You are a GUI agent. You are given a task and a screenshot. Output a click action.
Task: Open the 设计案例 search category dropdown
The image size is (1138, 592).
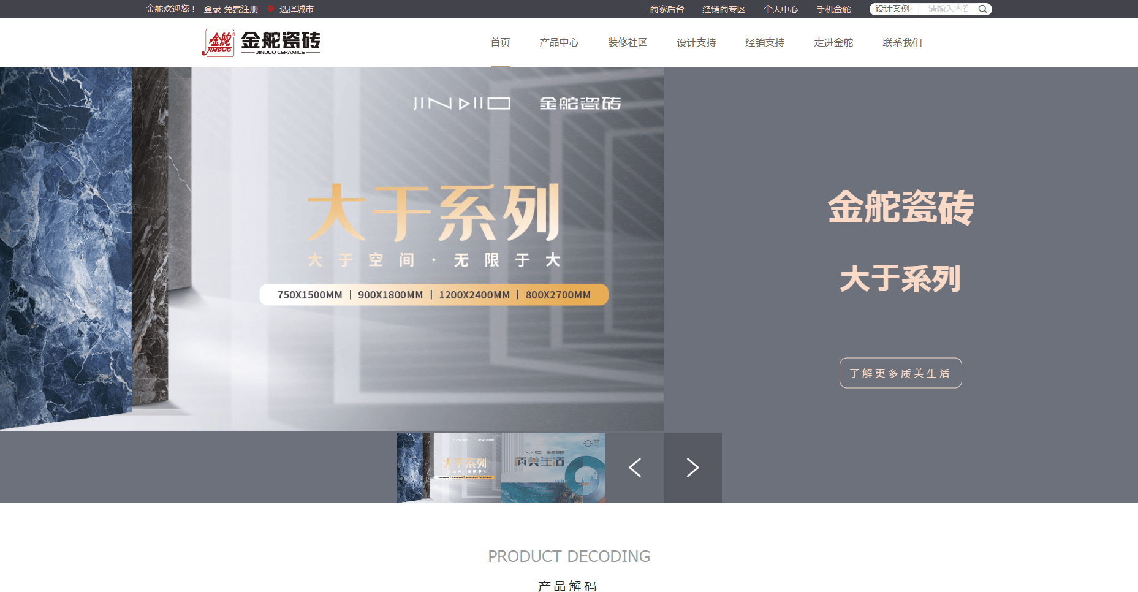coord(895,9)
